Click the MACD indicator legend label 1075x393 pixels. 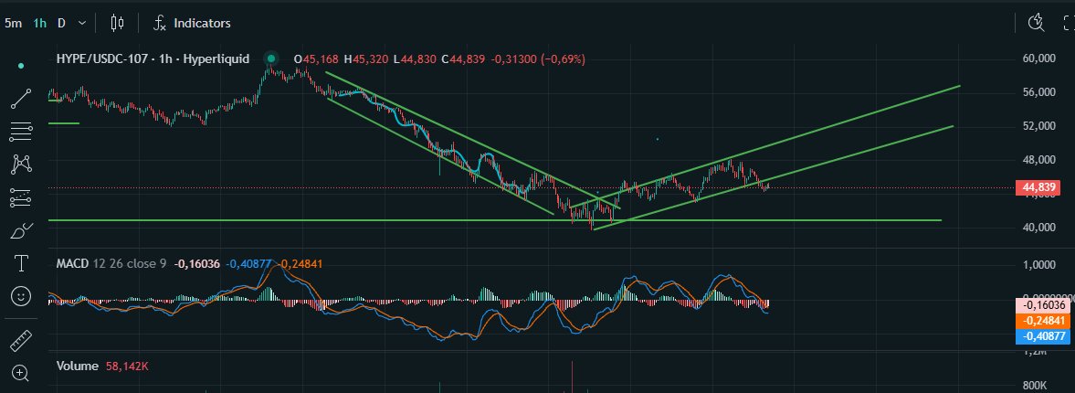coord(72,263)
